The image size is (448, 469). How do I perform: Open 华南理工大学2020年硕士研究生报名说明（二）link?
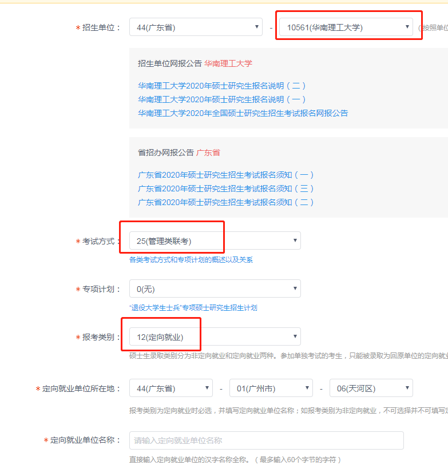coord(222,86)
